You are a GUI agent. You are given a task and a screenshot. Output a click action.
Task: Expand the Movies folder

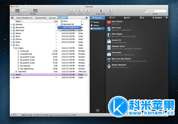[x=11, y=33]
